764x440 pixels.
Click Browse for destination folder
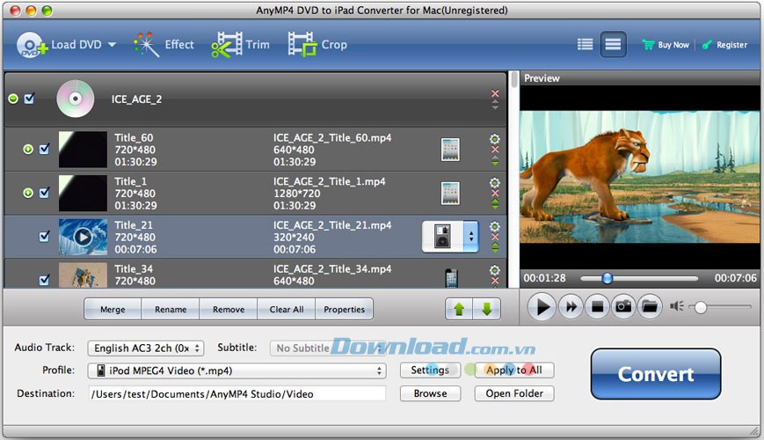430,393
